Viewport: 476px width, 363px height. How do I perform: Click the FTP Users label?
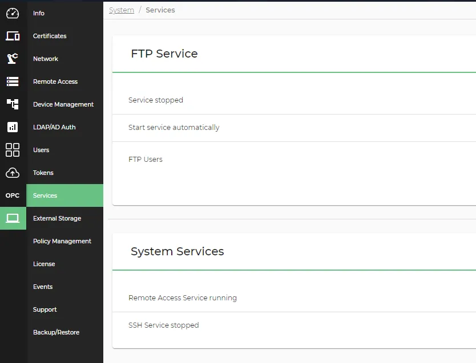146,160
